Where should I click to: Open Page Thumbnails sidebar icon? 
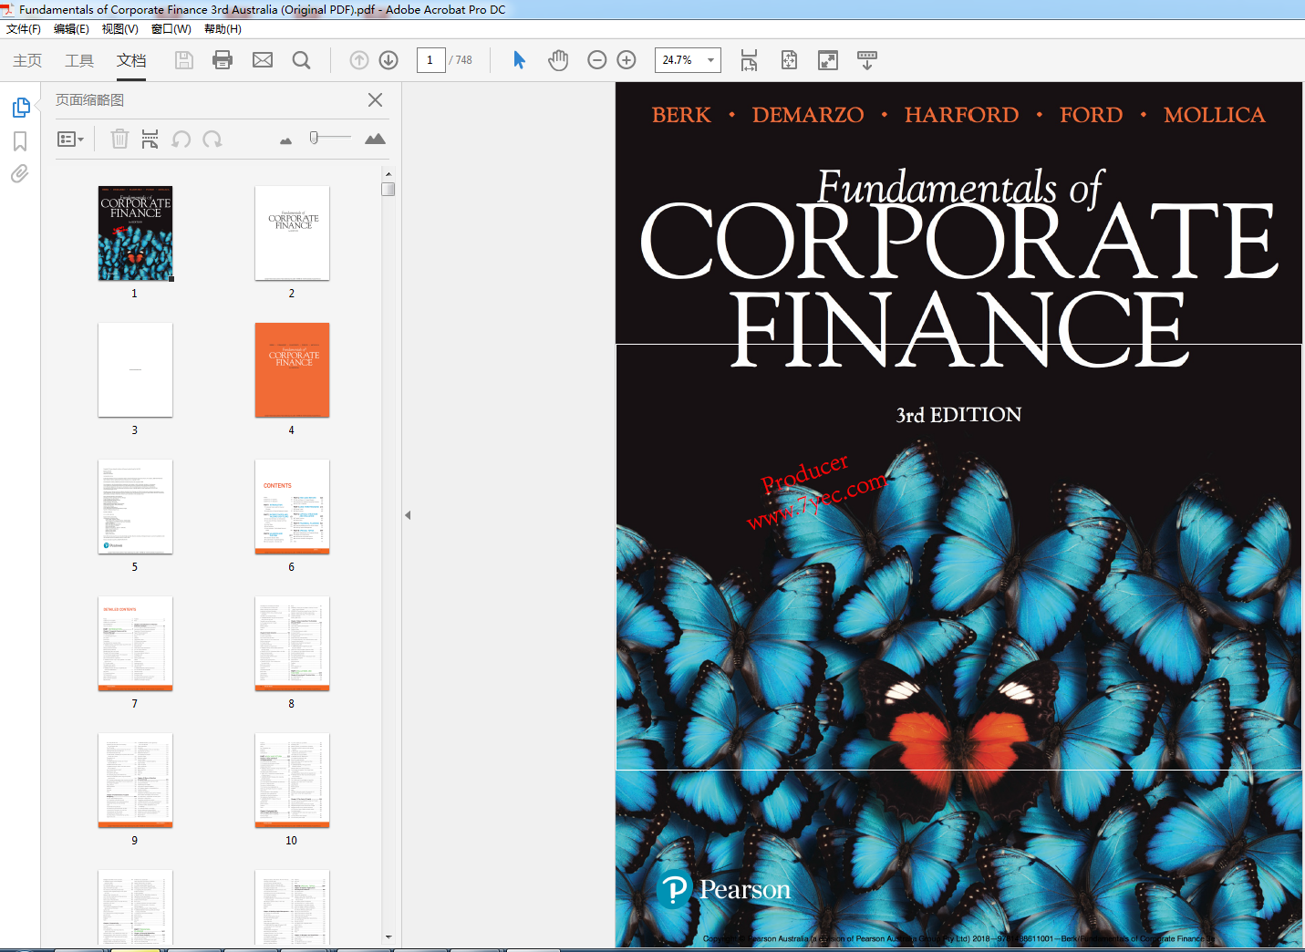21,108
